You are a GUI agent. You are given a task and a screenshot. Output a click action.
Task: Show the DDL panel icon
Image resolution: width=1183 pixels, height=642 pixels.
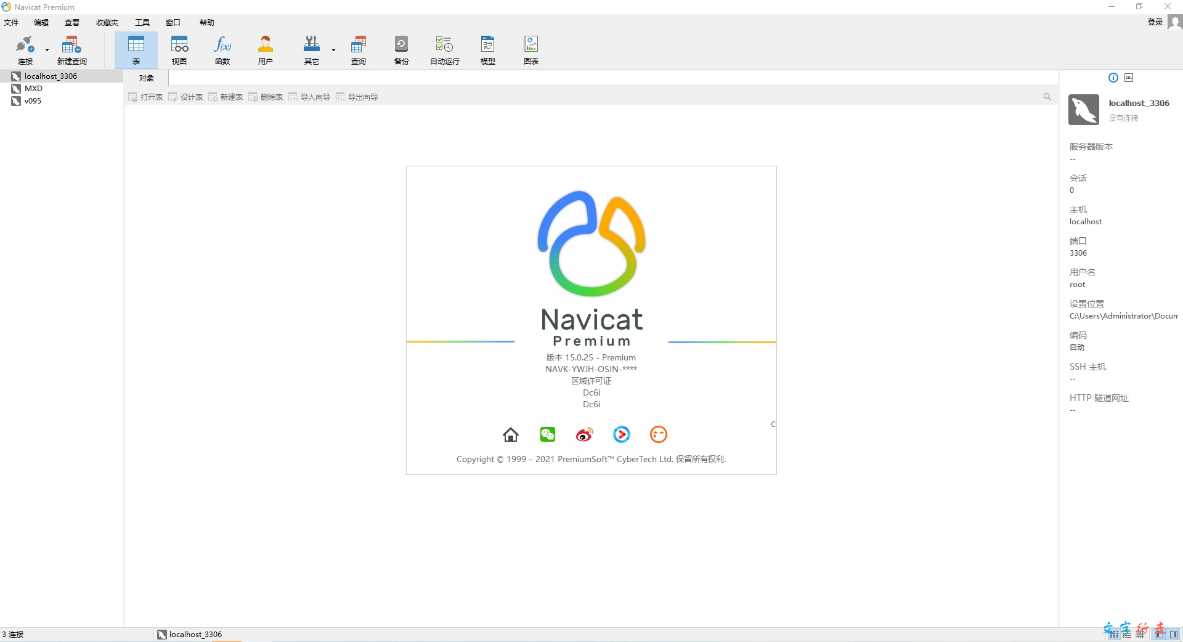coord(1129,78)
